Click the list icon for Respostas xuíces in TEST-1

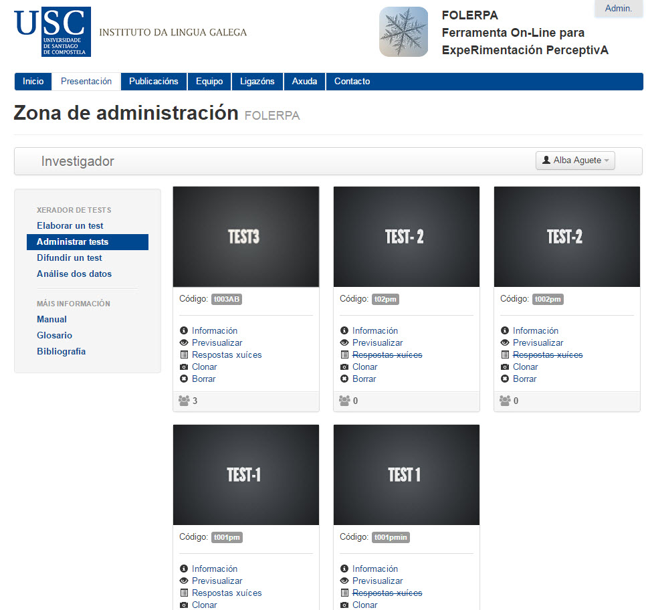pos(184,593)
